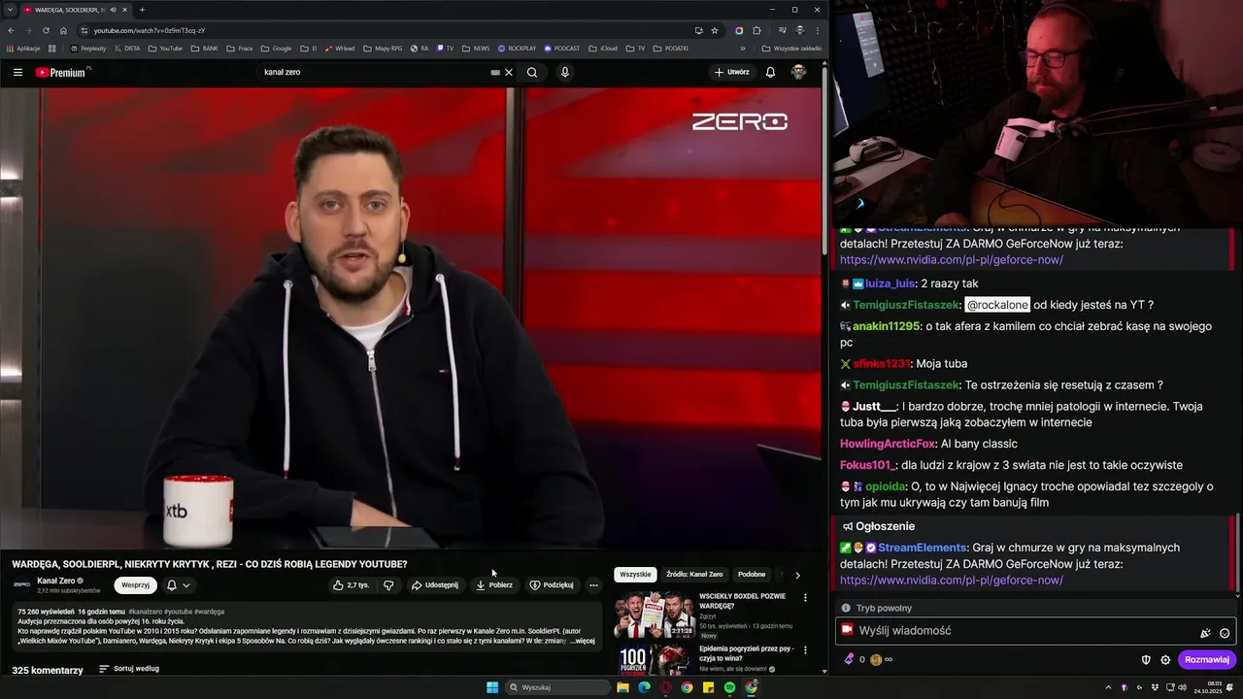Open the Wszystkie zakładki folder

791,48
